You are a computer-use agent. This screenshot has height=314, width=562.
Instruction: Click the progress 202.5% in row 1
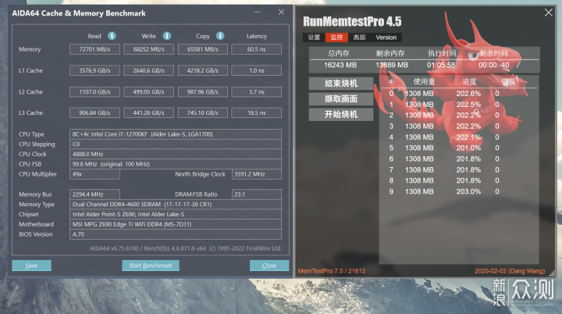pyautogui.click(x=468, y=105)
